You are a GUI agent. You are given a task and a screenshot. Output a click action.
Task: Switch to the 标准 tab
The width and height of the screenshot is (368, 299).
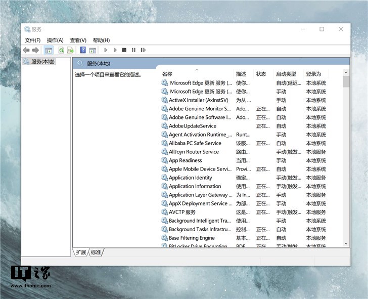[96, 252]
